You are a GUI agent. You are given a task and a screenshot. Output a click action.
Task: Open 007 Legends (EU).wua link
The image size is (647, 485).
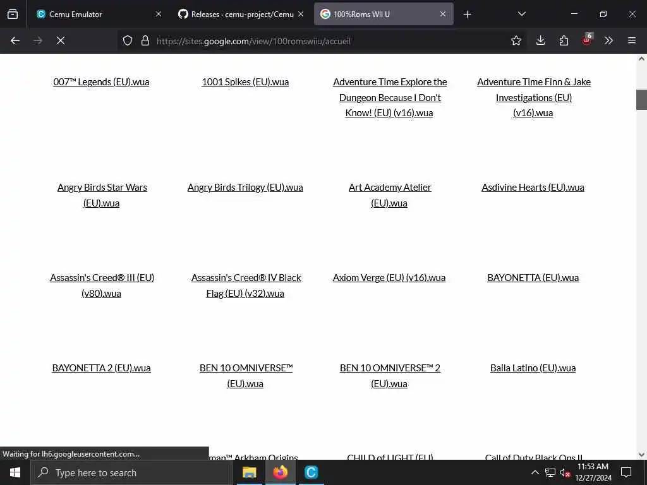pyautogui.click(x=101, y=81)
